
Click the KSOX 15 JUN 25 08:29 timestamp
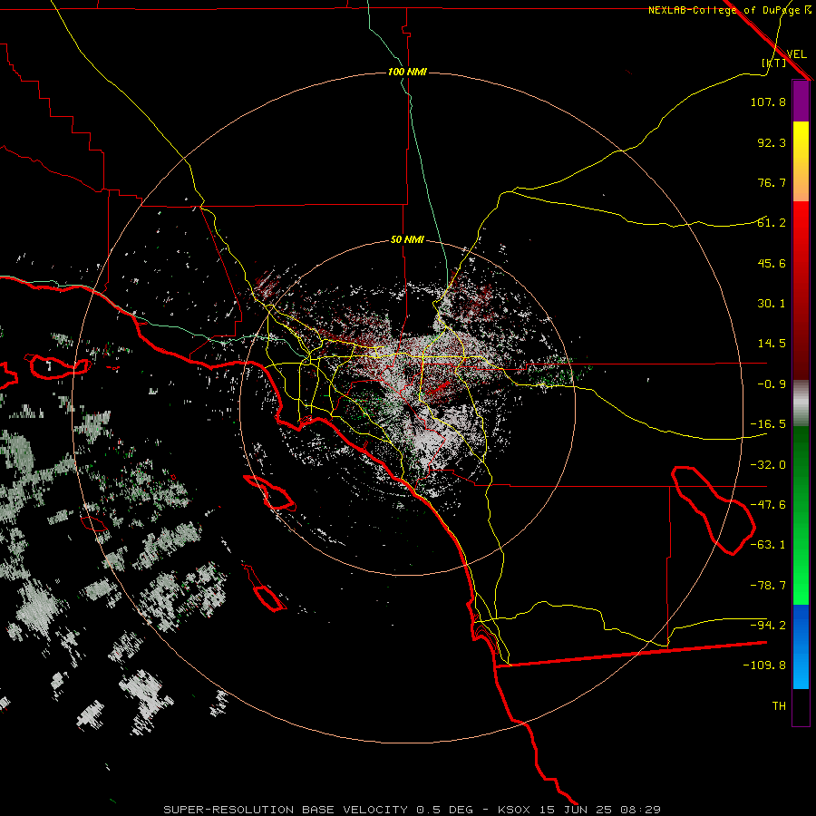click(x=579, y=810)
